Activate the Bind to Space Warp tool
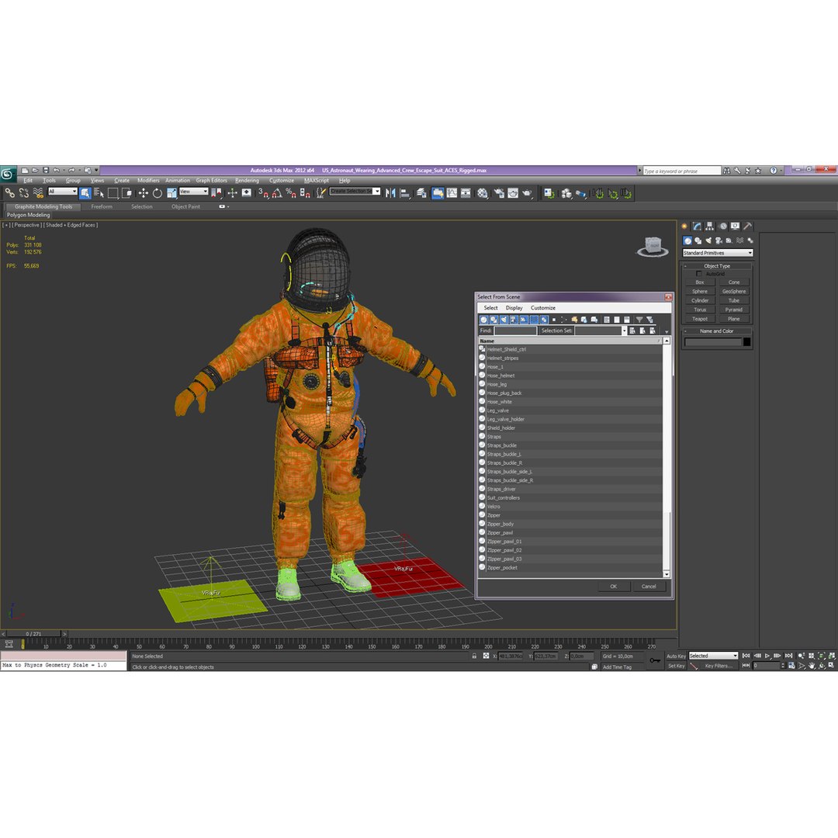838x838 pixels. point(38,193)
